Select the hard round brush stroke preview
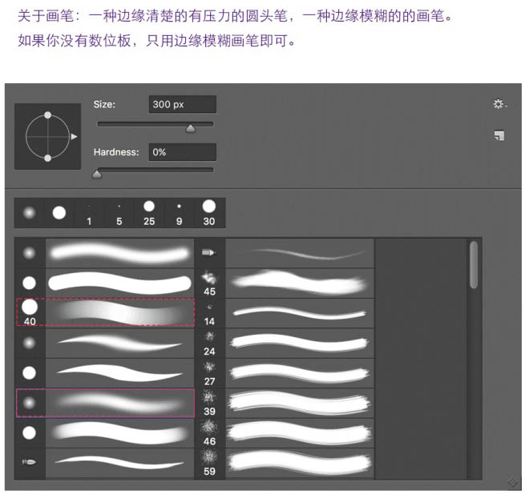The width and height of the screenshot is (525, 494). pyautogui.click(x=119, y=283)
